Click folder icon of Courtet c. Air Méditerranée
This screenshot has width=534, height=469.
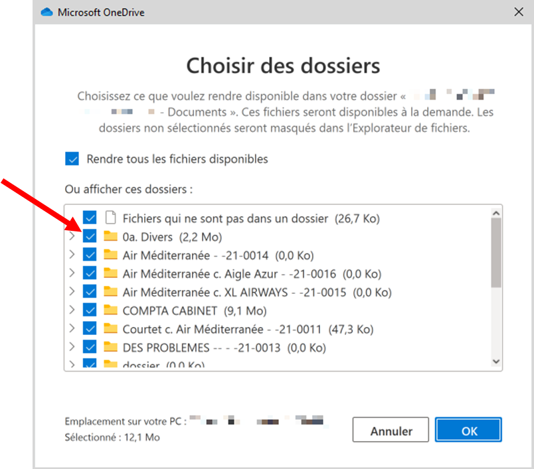tap(110, 328)
